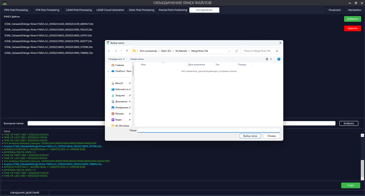365x196 pixels.
Task: Click the app logo icon in title bar
Action: click(x=5, y=3)
